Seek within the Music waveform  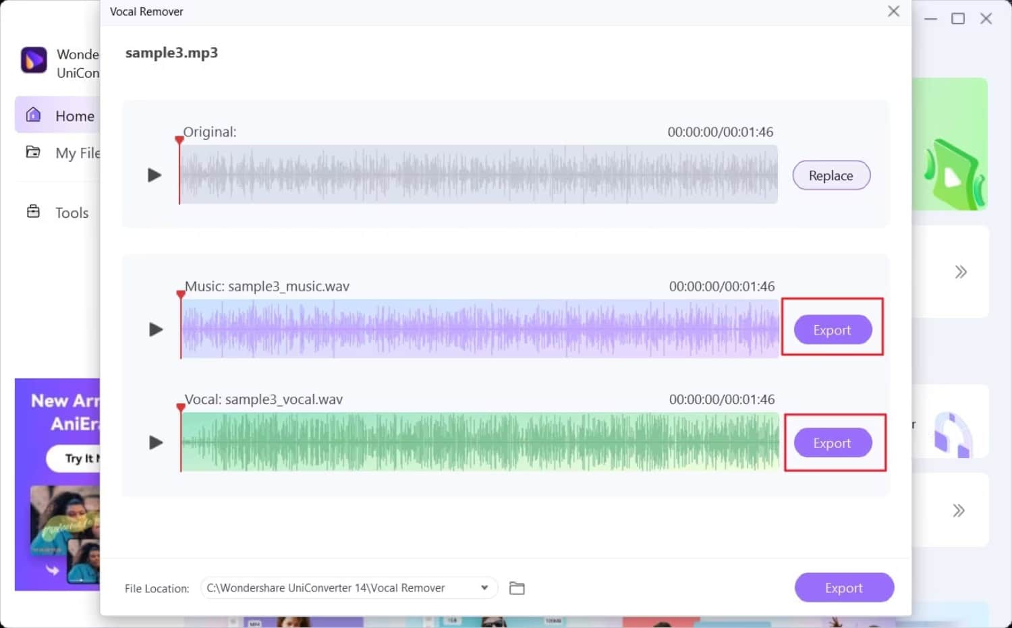480,329
